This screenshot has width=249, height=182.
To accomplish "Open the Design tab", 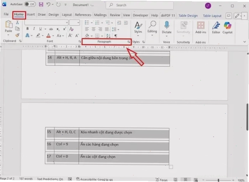I will pos(54,15).
